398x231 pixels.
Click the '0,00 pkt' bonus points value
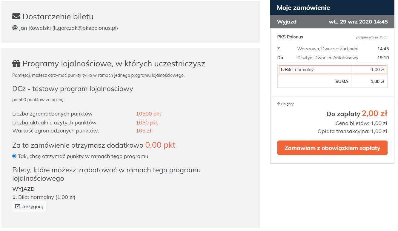(x=160, y=145)
